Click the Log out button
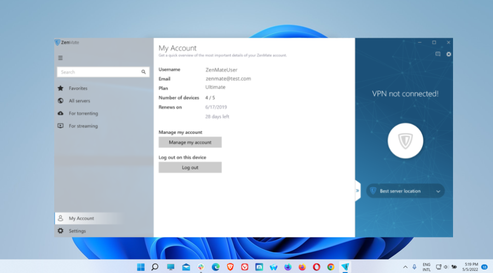493x273 pixels. click(x=190, y=168)
